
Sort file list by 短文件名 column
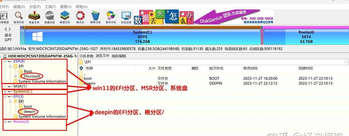216,68
